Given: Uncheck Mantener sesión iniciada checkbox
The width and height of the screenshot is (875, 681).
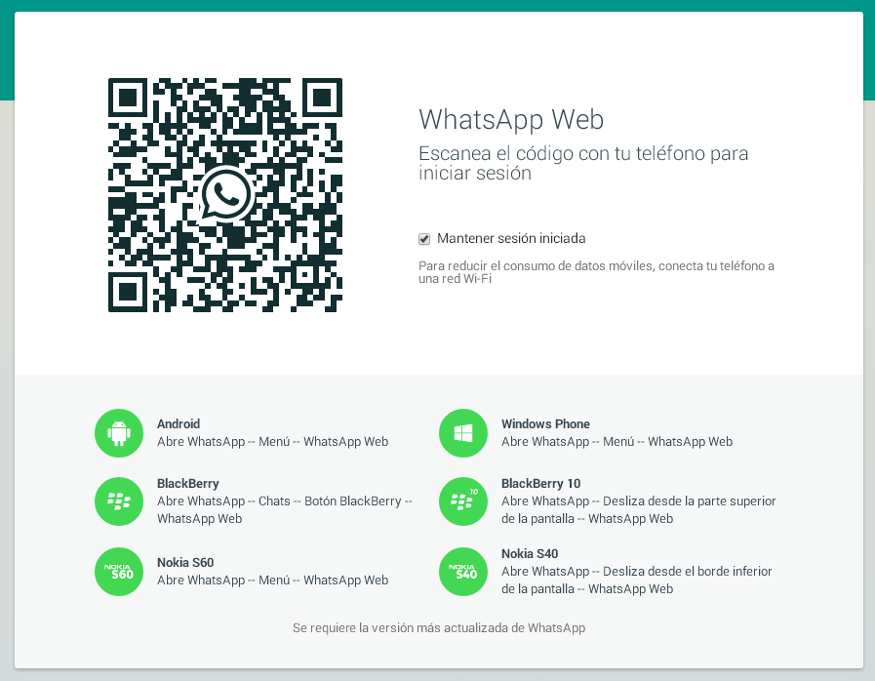Looking at the screenshot, I should pyautogui.click(x=424, y=239).
